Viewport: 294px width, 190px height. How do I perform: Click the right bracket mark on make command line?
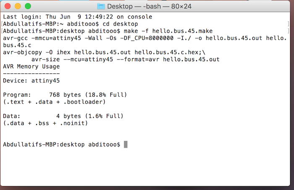289,31
